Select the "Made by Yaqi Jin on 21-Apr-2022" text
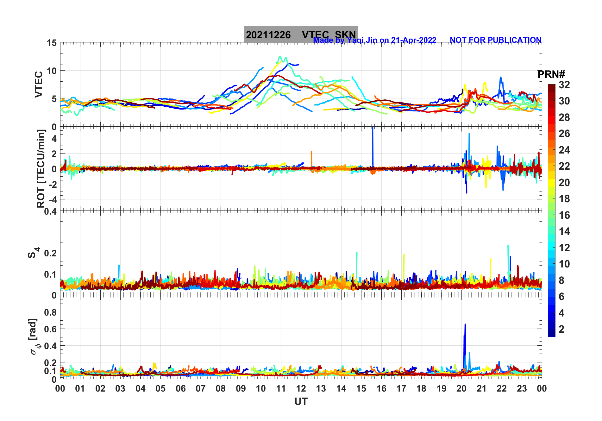This screenshot has height=421, width=602. pos(375,40)
